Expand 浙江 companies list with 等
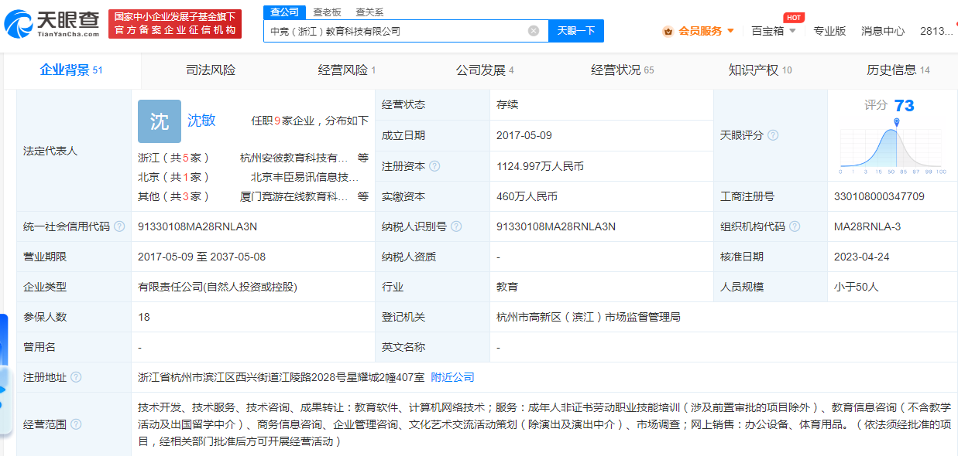Viewport: 958px width, 456px height. click(x=363, y=157)
